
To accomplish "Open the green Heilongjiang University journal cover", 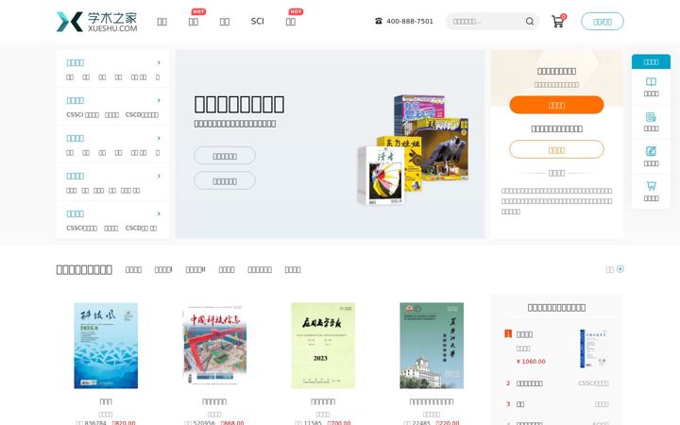I will [432, 346].
